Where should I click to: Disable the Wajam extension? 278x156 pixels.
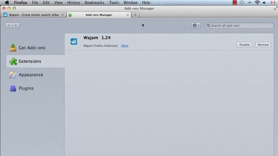[244, 45]
